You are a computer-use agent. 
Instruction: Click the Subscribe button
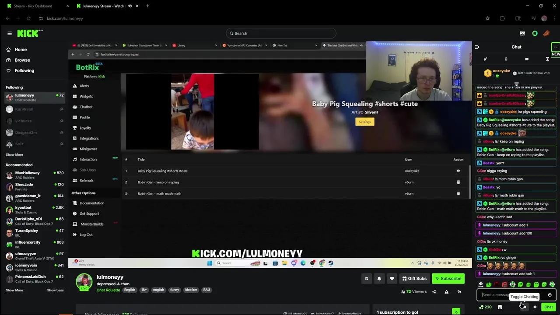click(448, 279)
